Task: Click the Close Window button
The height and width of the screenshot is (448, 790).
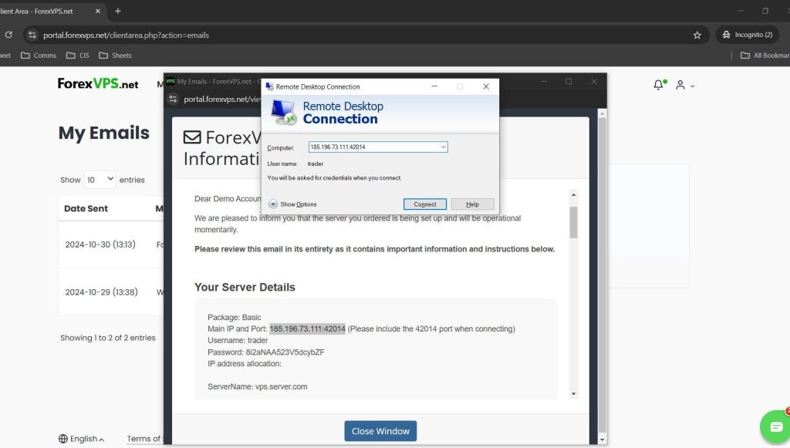Action: 380,431
